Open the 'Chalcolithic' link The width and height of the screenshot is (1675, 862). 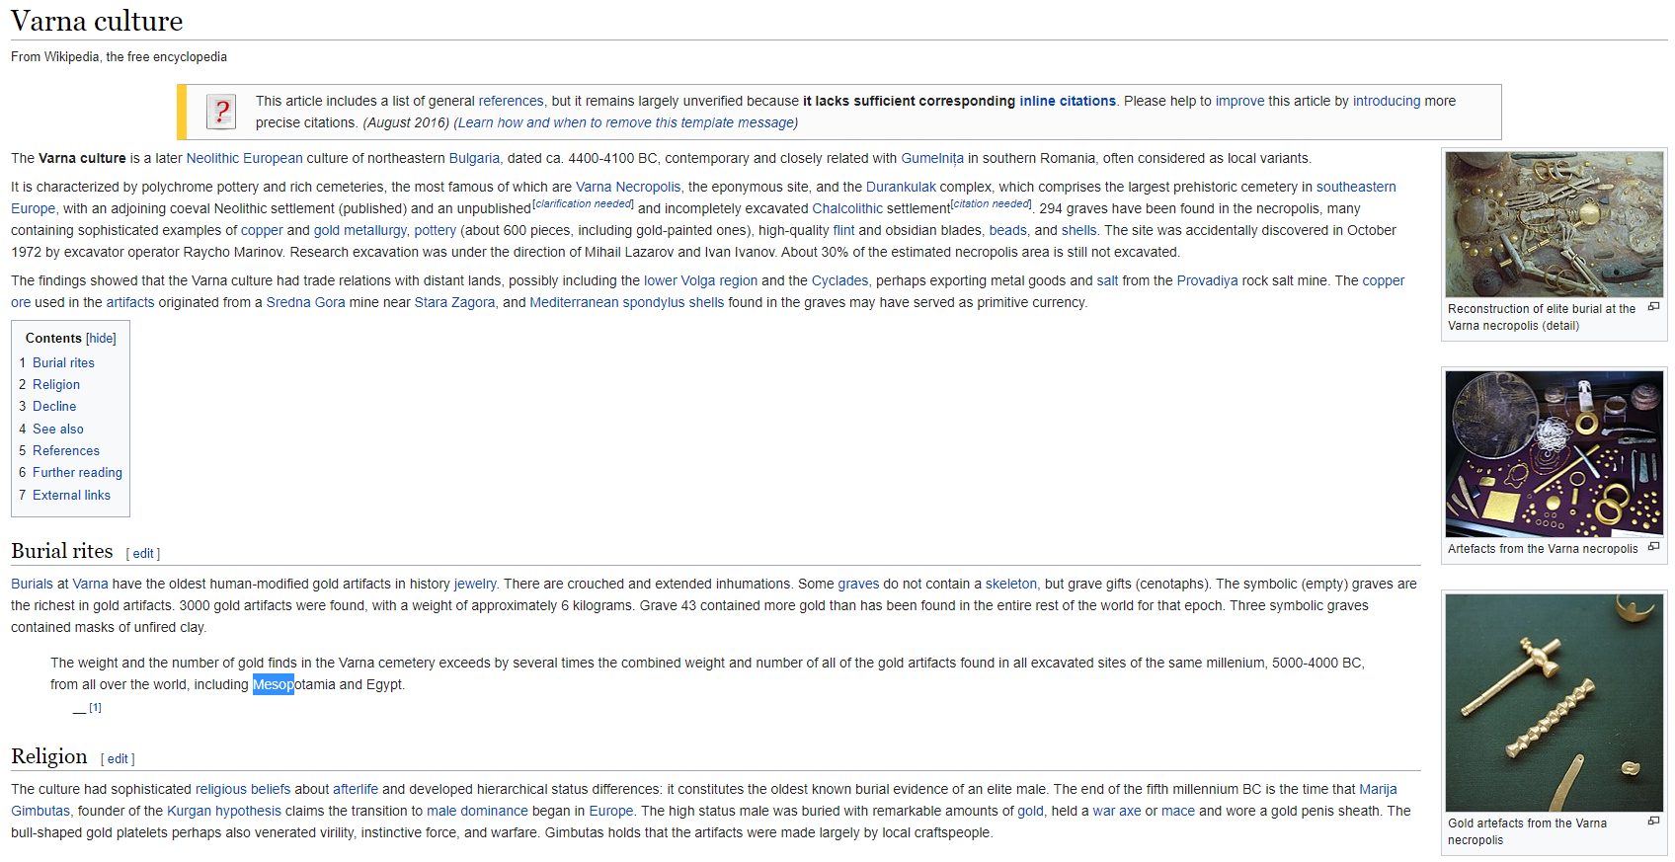pos(847,208)
